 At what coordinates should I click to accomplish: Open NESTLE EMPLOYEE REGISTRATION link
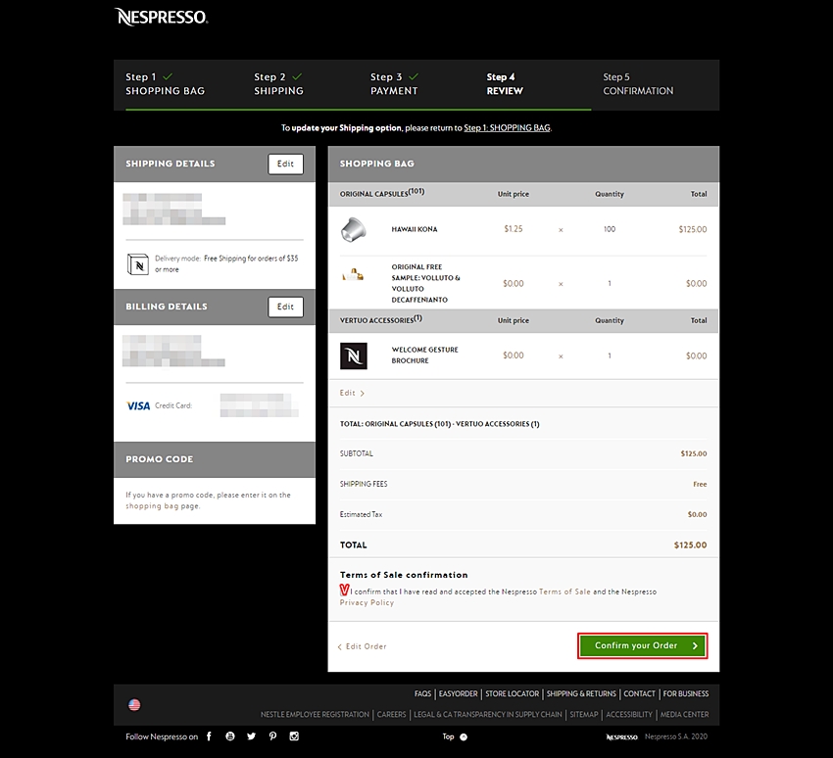click(x=315, y=715)
